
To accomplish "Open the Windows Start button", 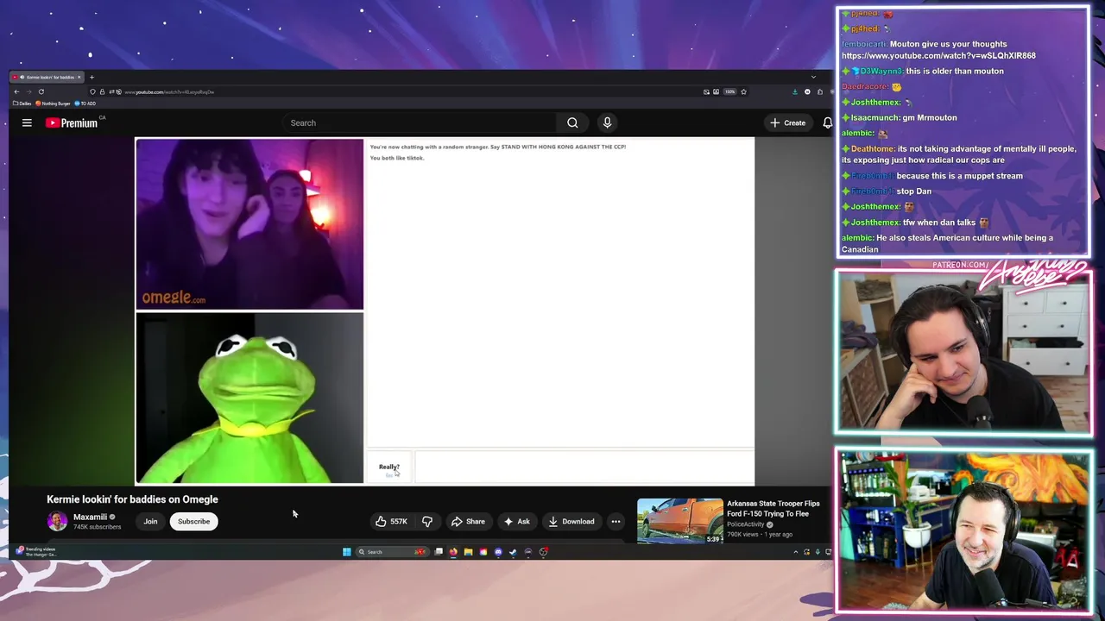I will tap(347, 552).
